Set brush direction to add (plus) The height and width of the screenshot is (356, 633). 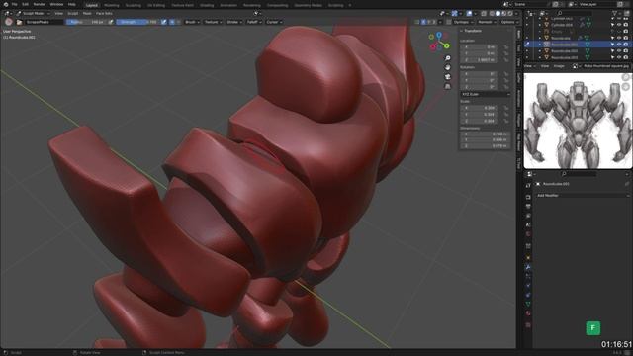tap(172, 22)
